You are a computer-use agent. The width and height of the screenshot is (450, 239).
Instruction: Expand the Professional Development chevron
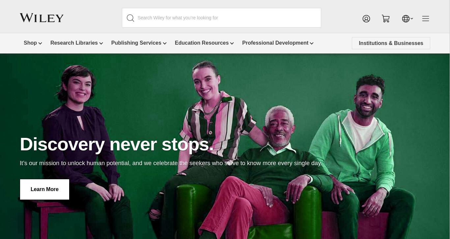click(312, 43)
